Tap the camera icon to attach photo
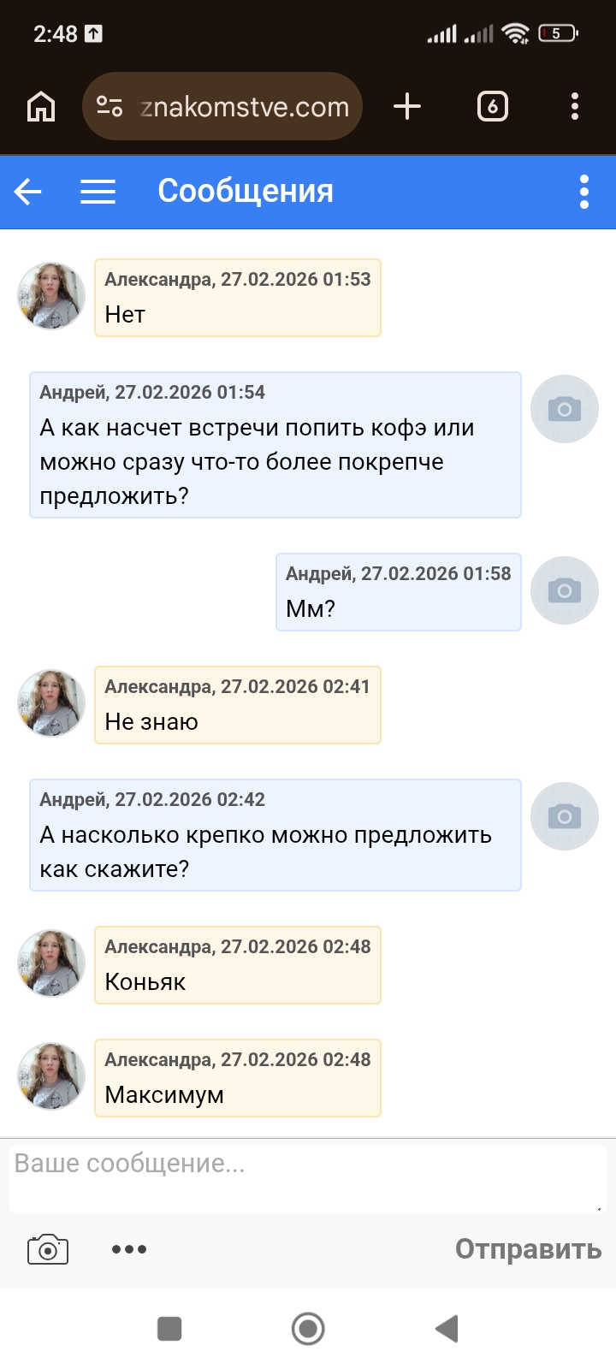Viewport: 616px width, 1369px height. 48,1249
